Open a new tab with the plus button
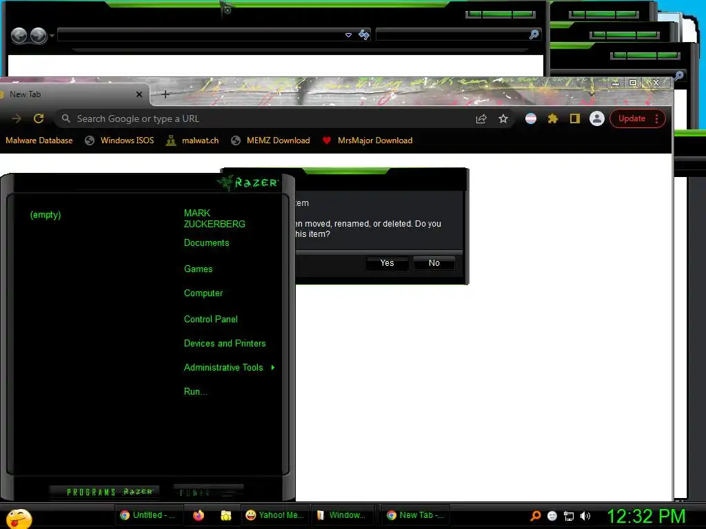 tap(165, 94)
